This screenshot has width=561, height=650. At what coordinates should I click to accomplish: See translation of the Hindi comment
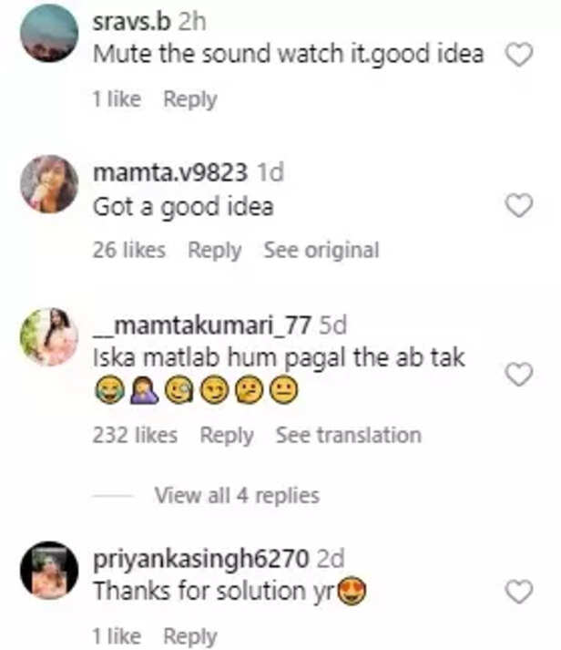coord(349,436)
